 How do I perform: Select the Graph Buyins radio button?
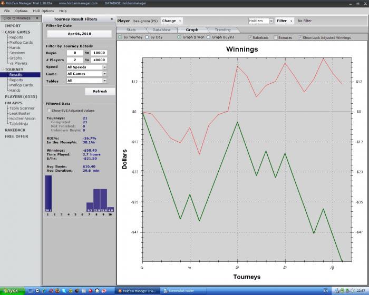[x=208, y=37]
